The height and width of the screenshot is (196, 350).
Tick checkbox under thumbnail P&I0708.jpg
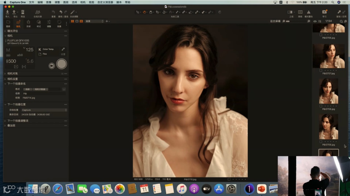321,106
